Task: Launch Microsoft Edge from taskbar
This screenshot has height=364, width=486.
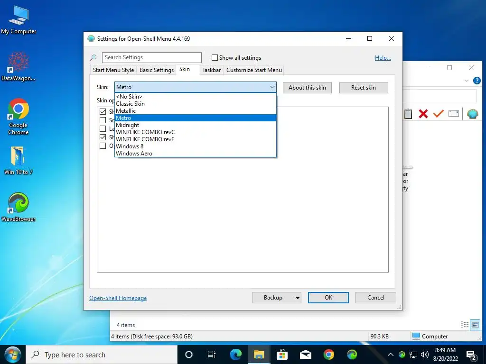Action: [x=235, y=355]
